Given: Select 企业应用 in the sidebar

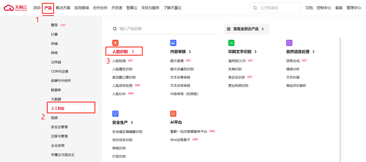Looking at the screenshot, I should pyautogui.click(x=58, y=146).
